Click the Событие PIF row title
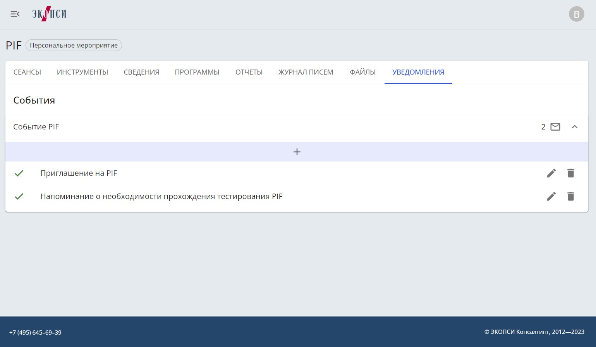The width and height of the screenshot is (596, 347). pyautogui.click(x=36, y=127)
